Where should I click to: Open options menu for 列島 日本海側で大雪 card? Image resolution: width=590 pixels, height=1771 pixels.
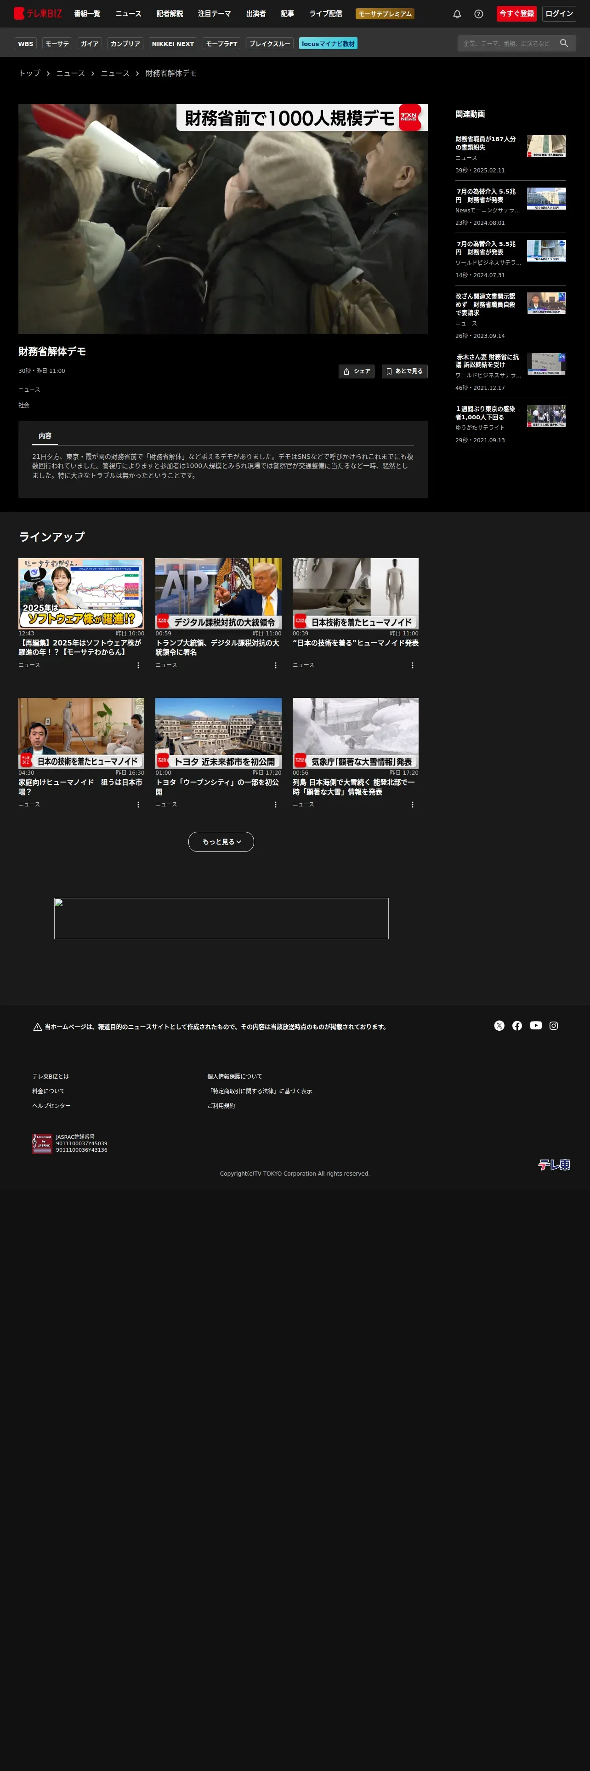(x=412, y=805)
